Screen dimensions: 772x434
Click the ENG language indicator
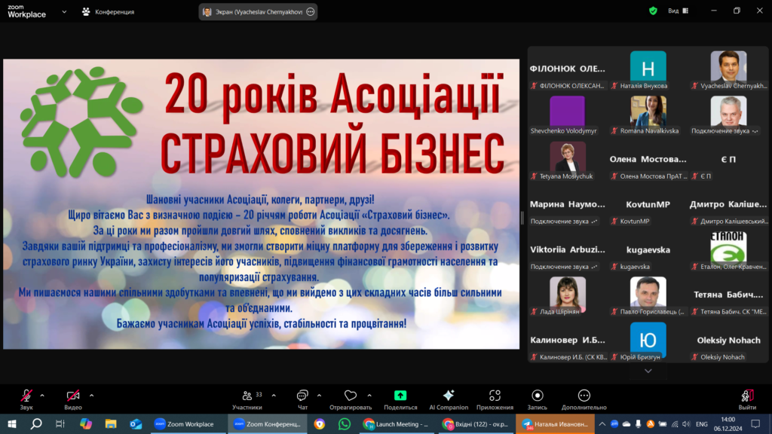click(702, 423)
